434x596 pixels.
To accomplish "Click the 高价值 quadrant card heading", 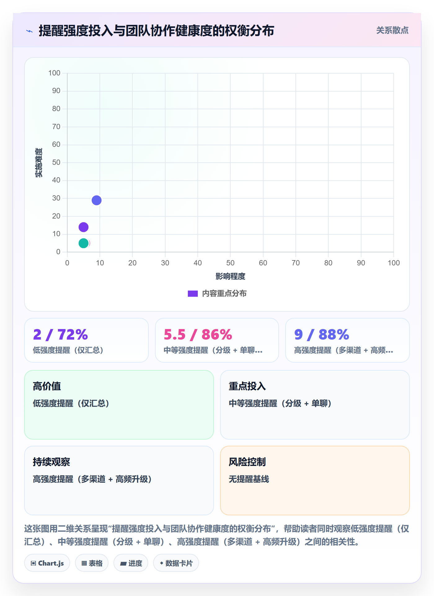I will (47, 386).
